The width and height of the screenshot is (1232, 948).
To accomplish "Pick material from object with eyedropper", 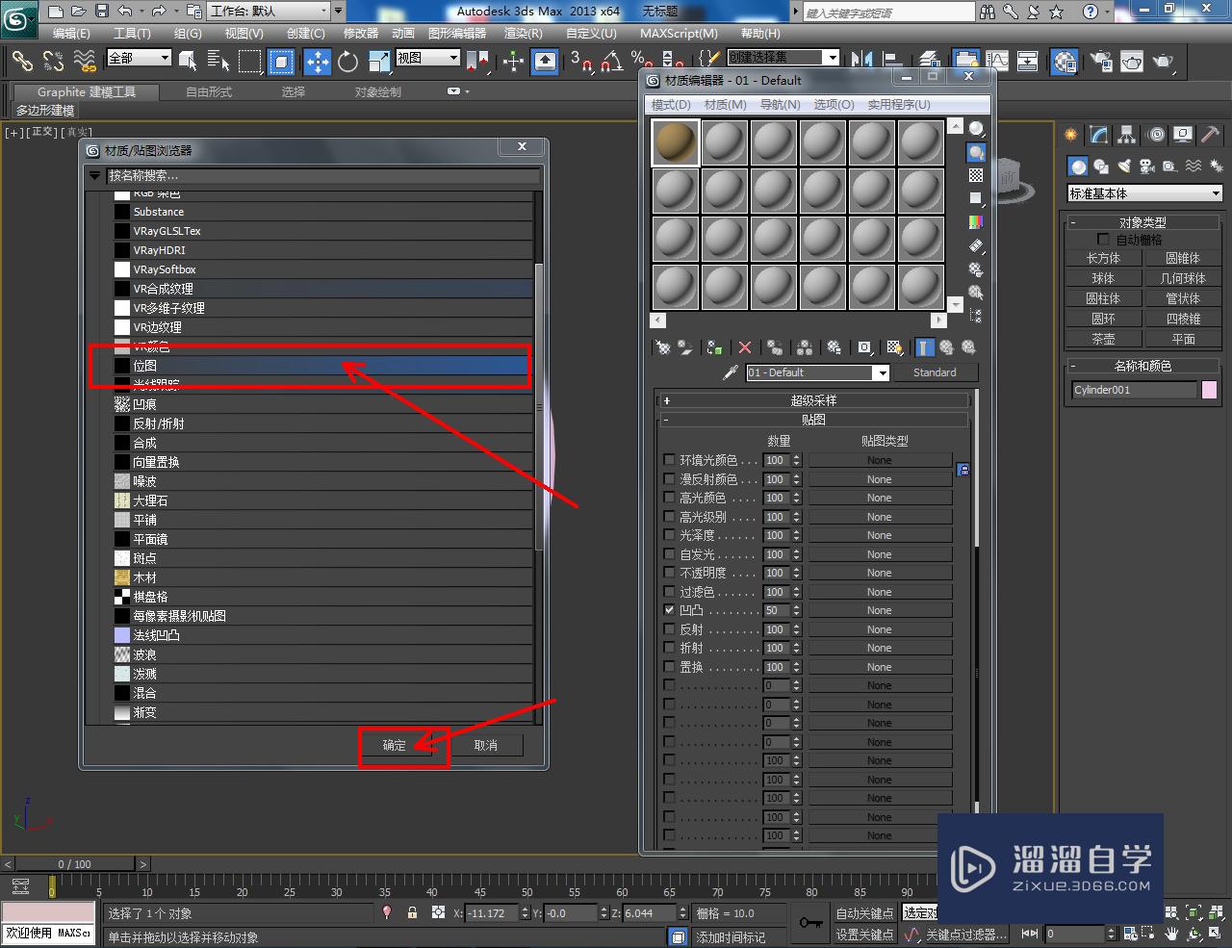I will (x=731, y=372).
